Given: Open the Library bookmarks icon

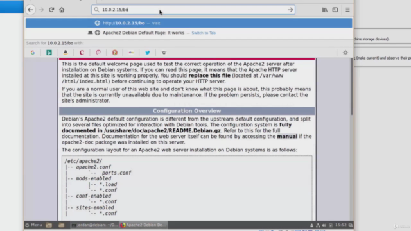Looking at the screenshot, I should point(325,10).
